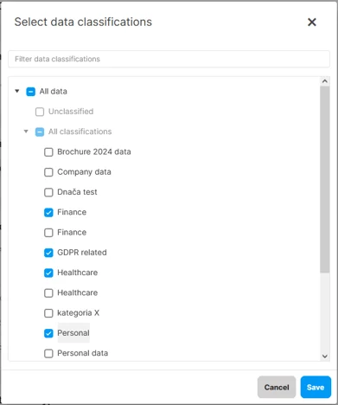The height and width of the screenshot is (405, 338).
Task: Collapse the All data tree node
Action: coord(17,91)
